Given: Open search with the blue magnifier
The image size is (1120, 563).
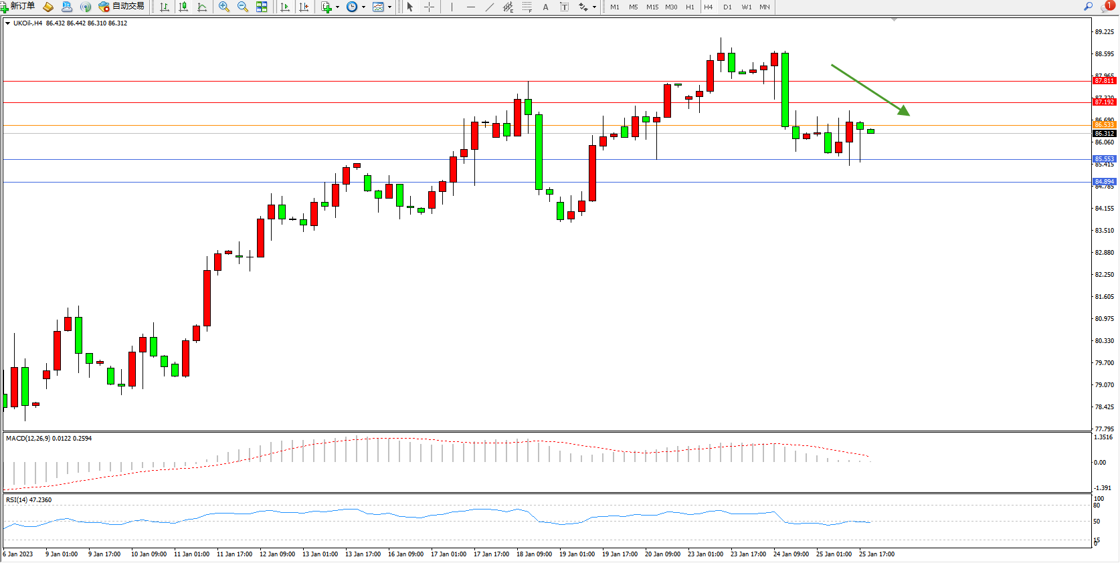Looking at the screenshot, I should 1088,7.
